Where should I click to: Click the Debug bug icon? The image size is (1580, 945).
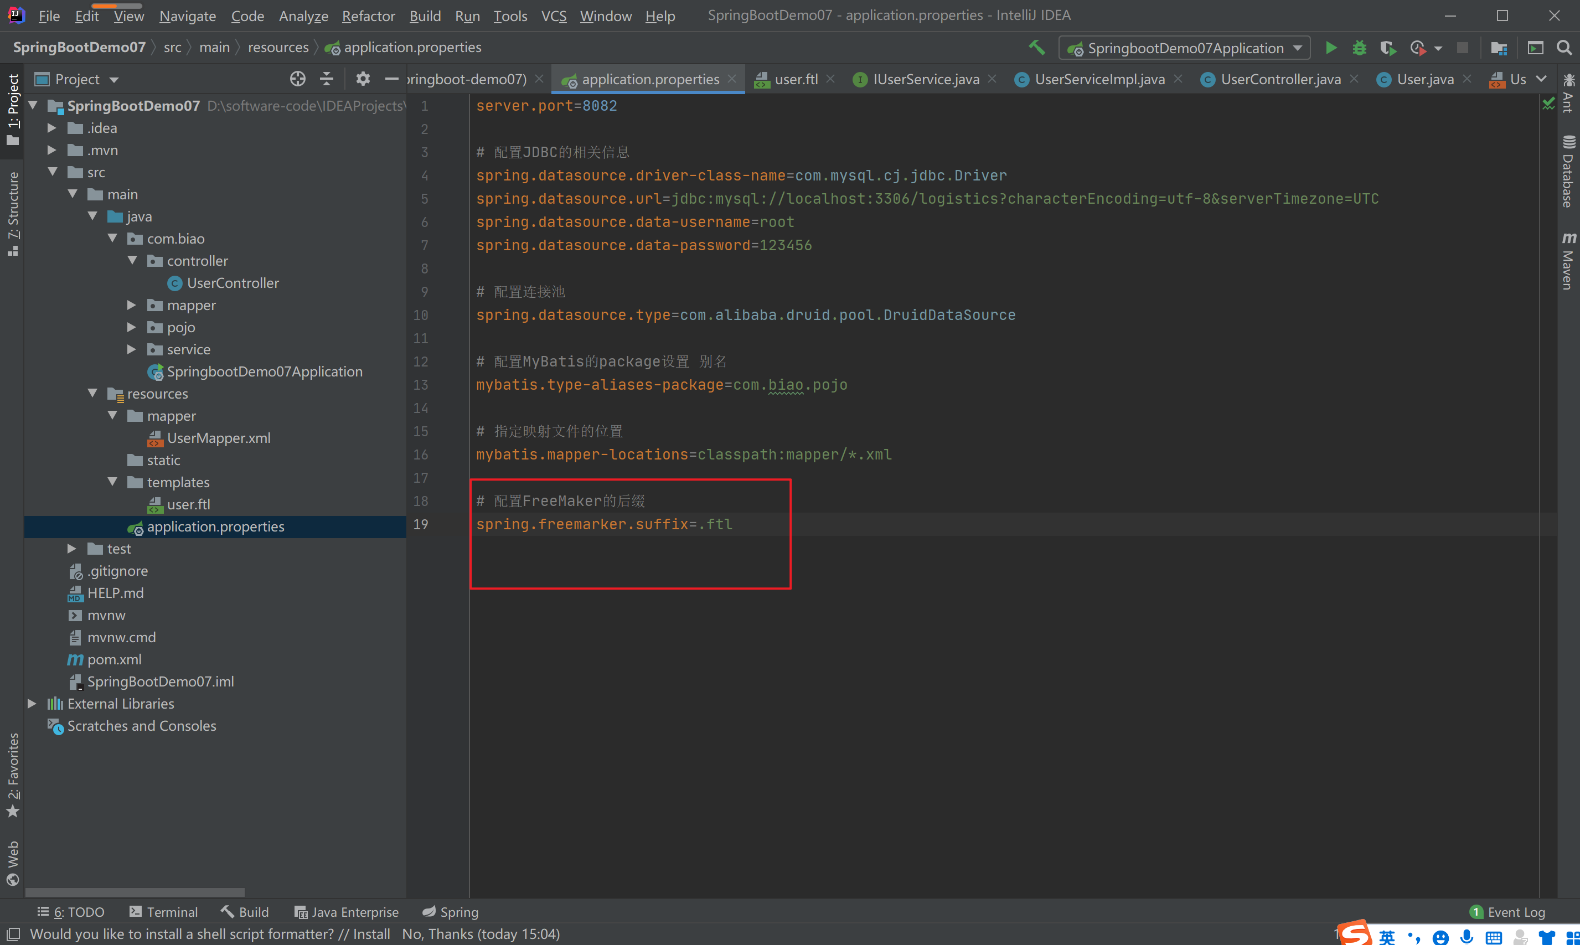coord(1359,48)
